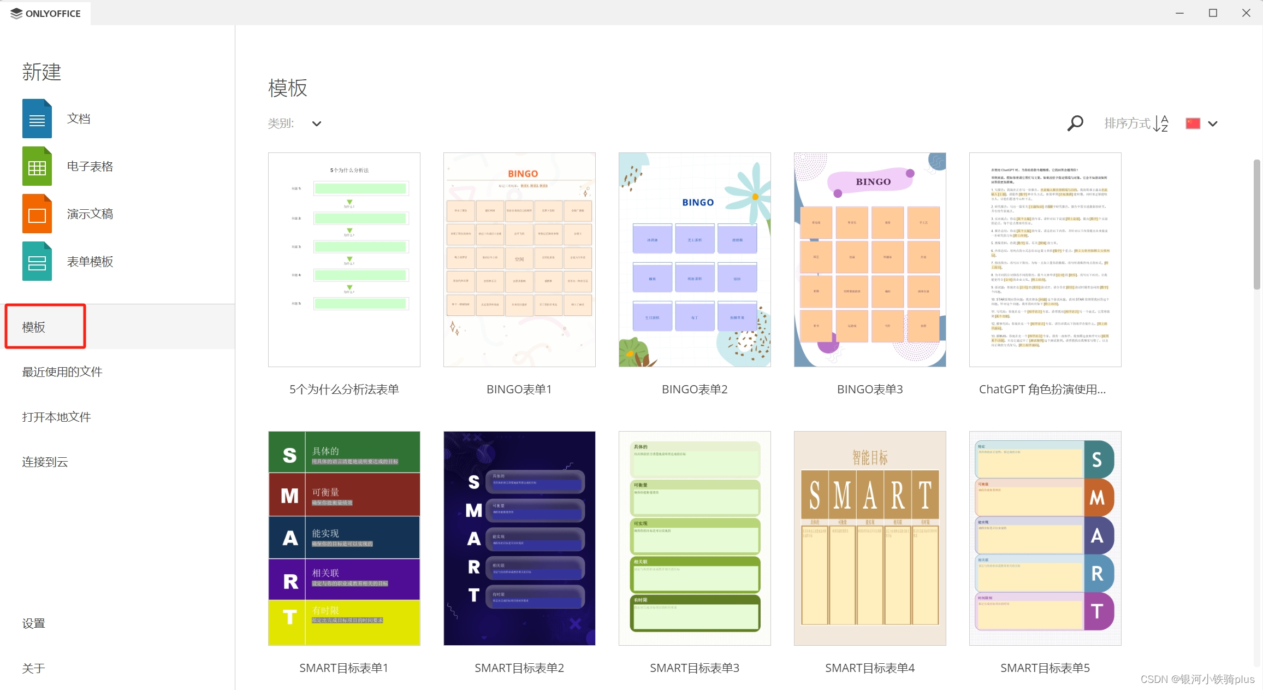Open 设置 settings page
Viewport: 1263px width, 690px height.
click(x=33, y=623)
